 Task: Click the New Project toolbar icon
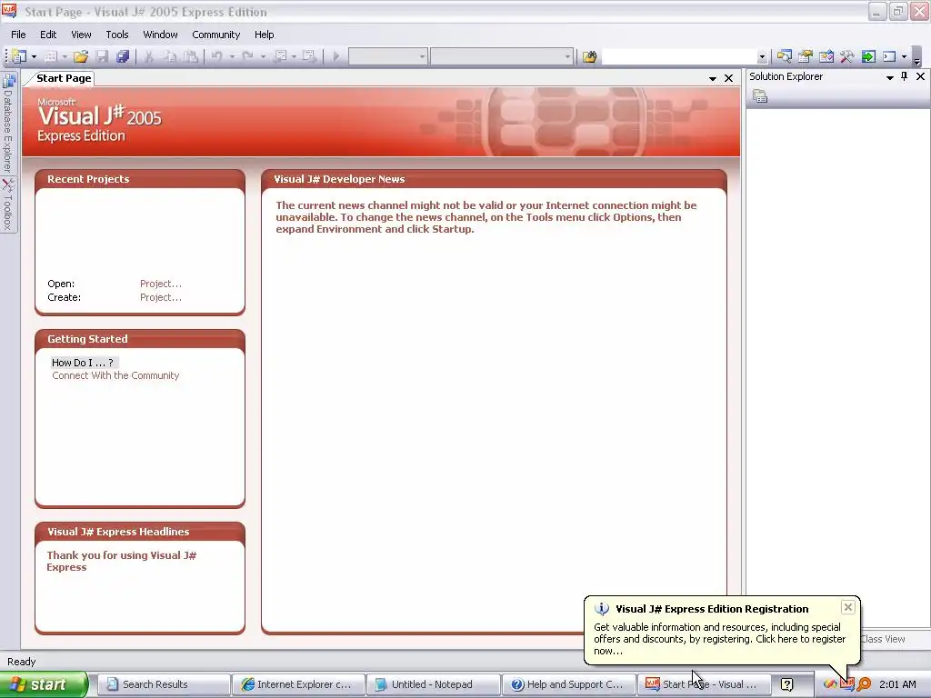(x=19, y=56)
